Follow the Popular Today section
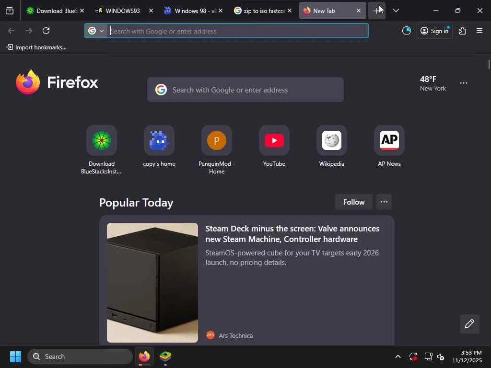This screenshot has width=491, height=368. pos(353,202)
